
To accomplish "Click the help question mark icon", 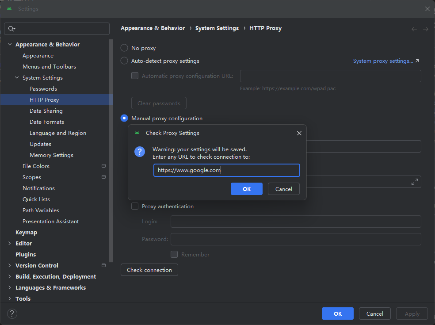I will click(12, 314).
